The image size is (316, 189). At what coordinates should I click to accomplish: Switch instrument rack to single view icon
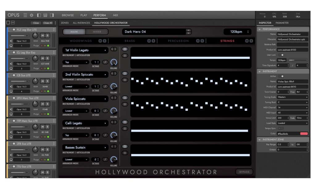coord(8,23)
